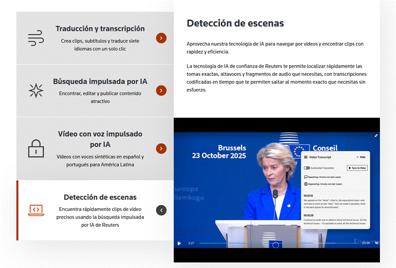Viewport: 396px width, 268px height.
Task: Play the video with the play button
Action: pyautogui.click(x=179, y=243)
